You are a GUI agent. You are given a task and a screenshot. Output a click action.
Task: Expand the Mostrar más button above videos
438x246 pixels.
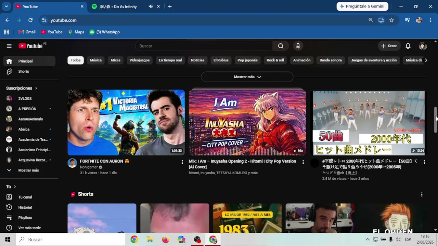(247, 77)
